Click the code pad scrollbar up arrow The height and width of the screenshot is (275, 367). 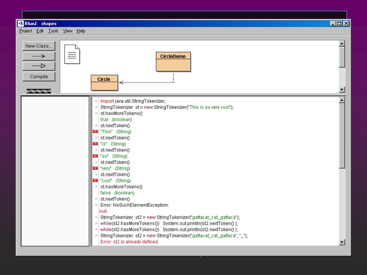point(342,100)
